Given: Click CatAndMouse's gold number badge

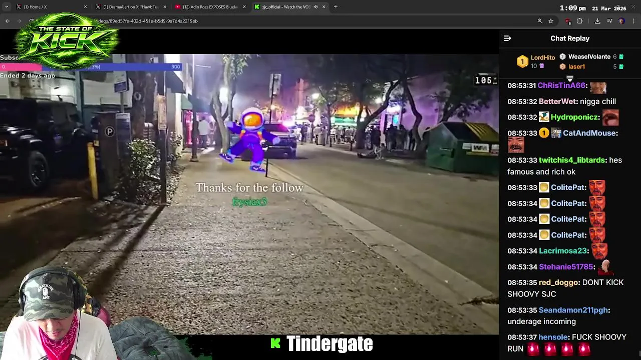Looking at the screenshot, I should coord(544,133).
